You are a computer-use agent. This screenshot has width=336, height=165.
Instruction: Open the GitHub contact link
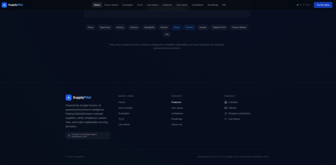pyautogui.click(x=230, y=108)
